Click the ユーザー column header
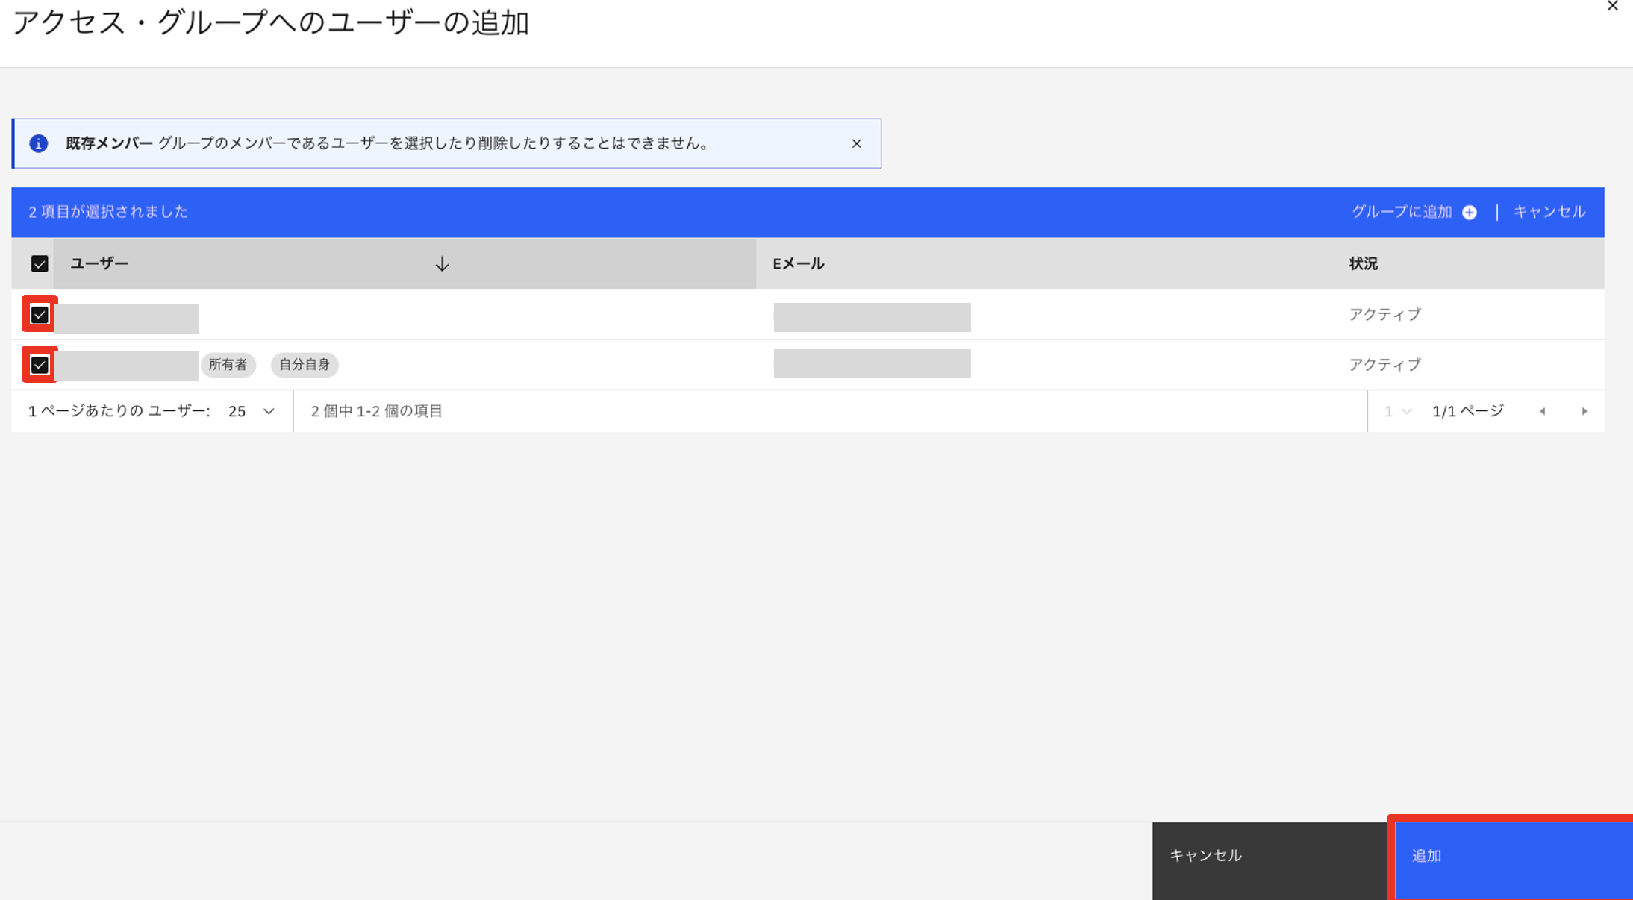This screenshot has height=900, width=1633. click(x=99, y=264)
